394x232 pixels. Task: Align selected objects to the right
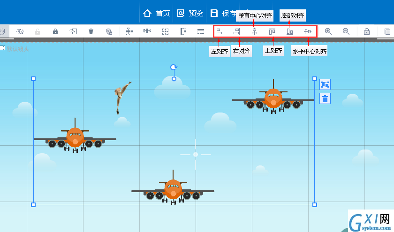click(237, 31)
